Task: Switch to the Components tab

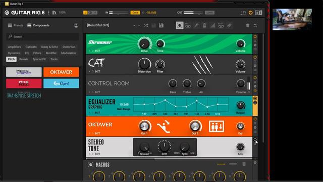Action: click(38, 25)
